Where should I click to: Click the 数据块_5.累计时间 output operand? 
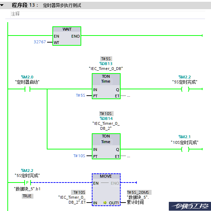click(138, 200)
